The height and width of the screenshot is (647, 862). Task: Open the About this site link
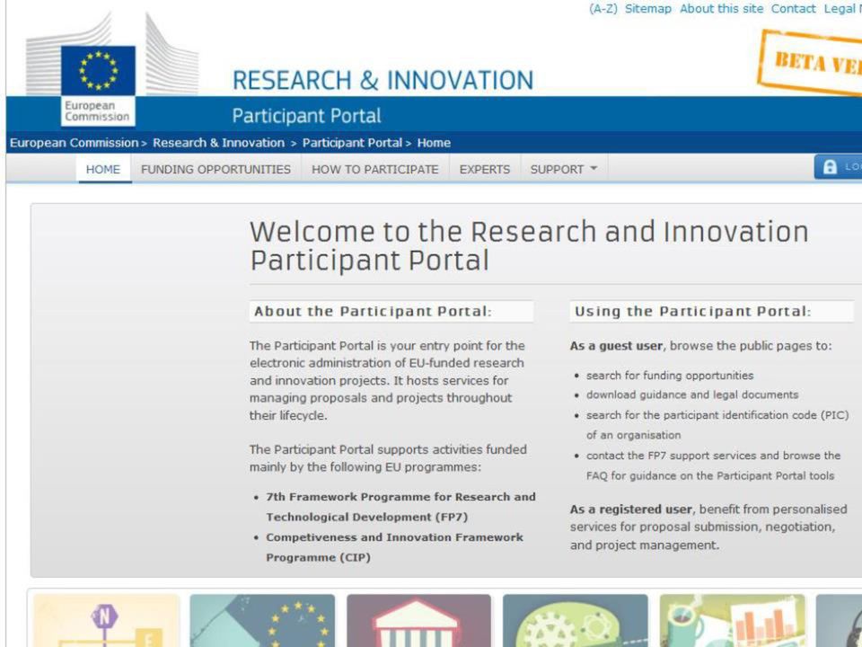point(721,9)
